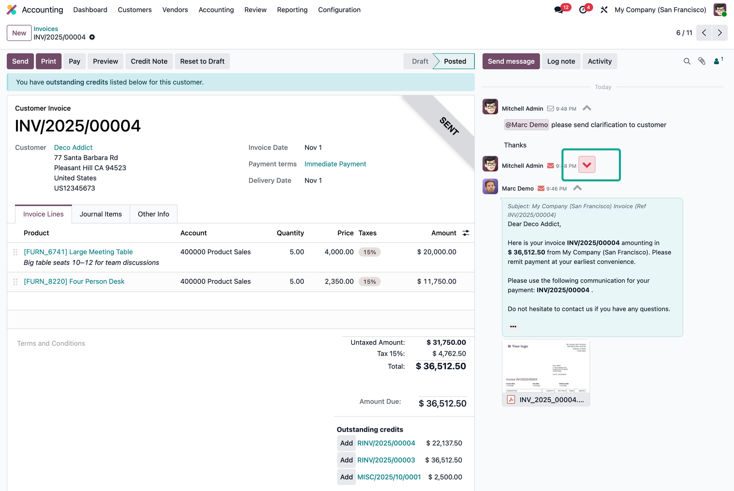Viewport: 734px width, 491px height.
Task: Expand trimmed email content ellipsis
Action: coord(513,326)
